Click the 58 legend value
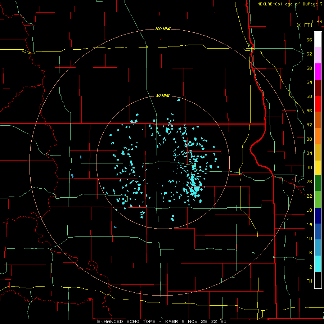 pos(309,68)
